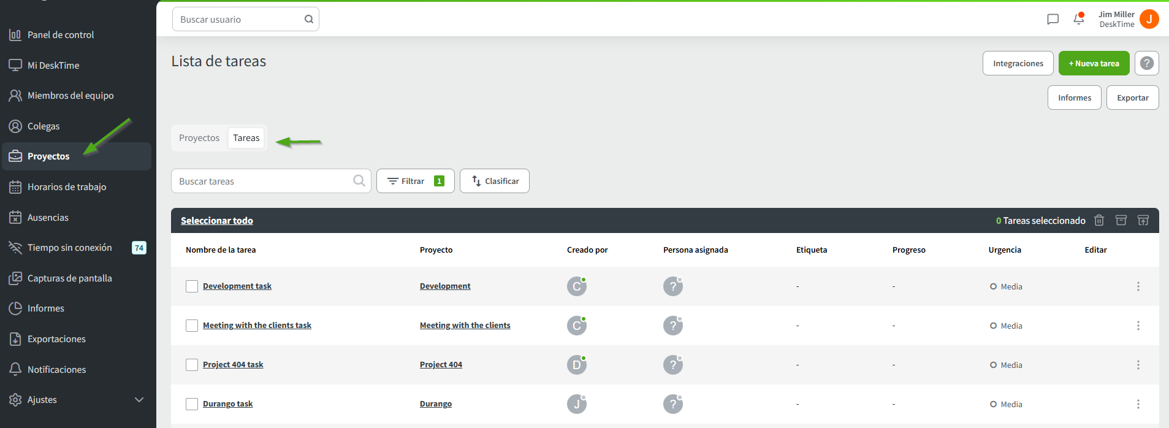The image size is (1169, 428).
Task: Open the chat messages icon
Action: point(1053,19)
